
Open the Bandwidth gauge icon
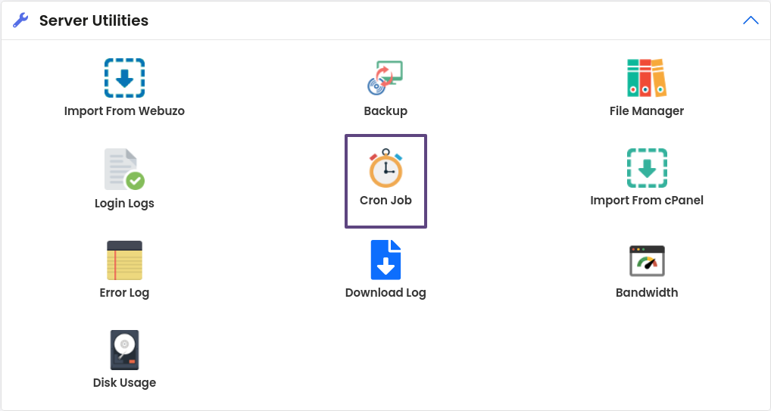[646, 260]
